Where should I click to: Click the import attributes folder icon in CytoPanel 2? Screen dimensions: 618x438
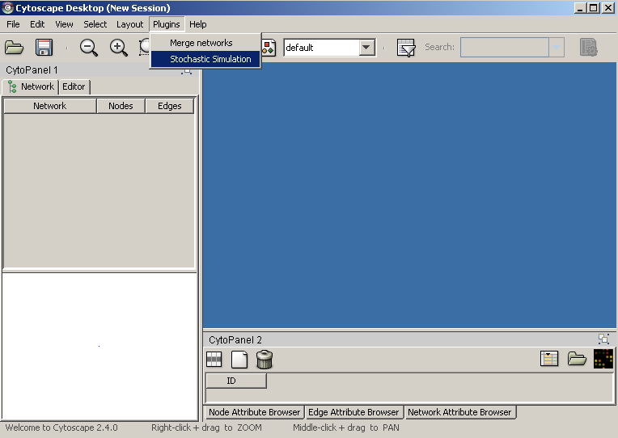click(577, 359)
